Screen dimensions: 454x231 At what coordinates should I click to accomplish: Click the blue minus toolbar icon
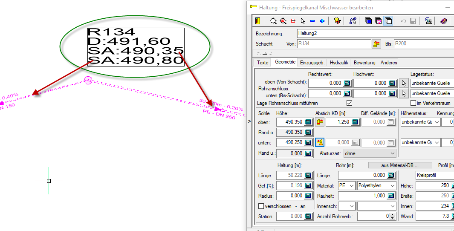[312, 20]
